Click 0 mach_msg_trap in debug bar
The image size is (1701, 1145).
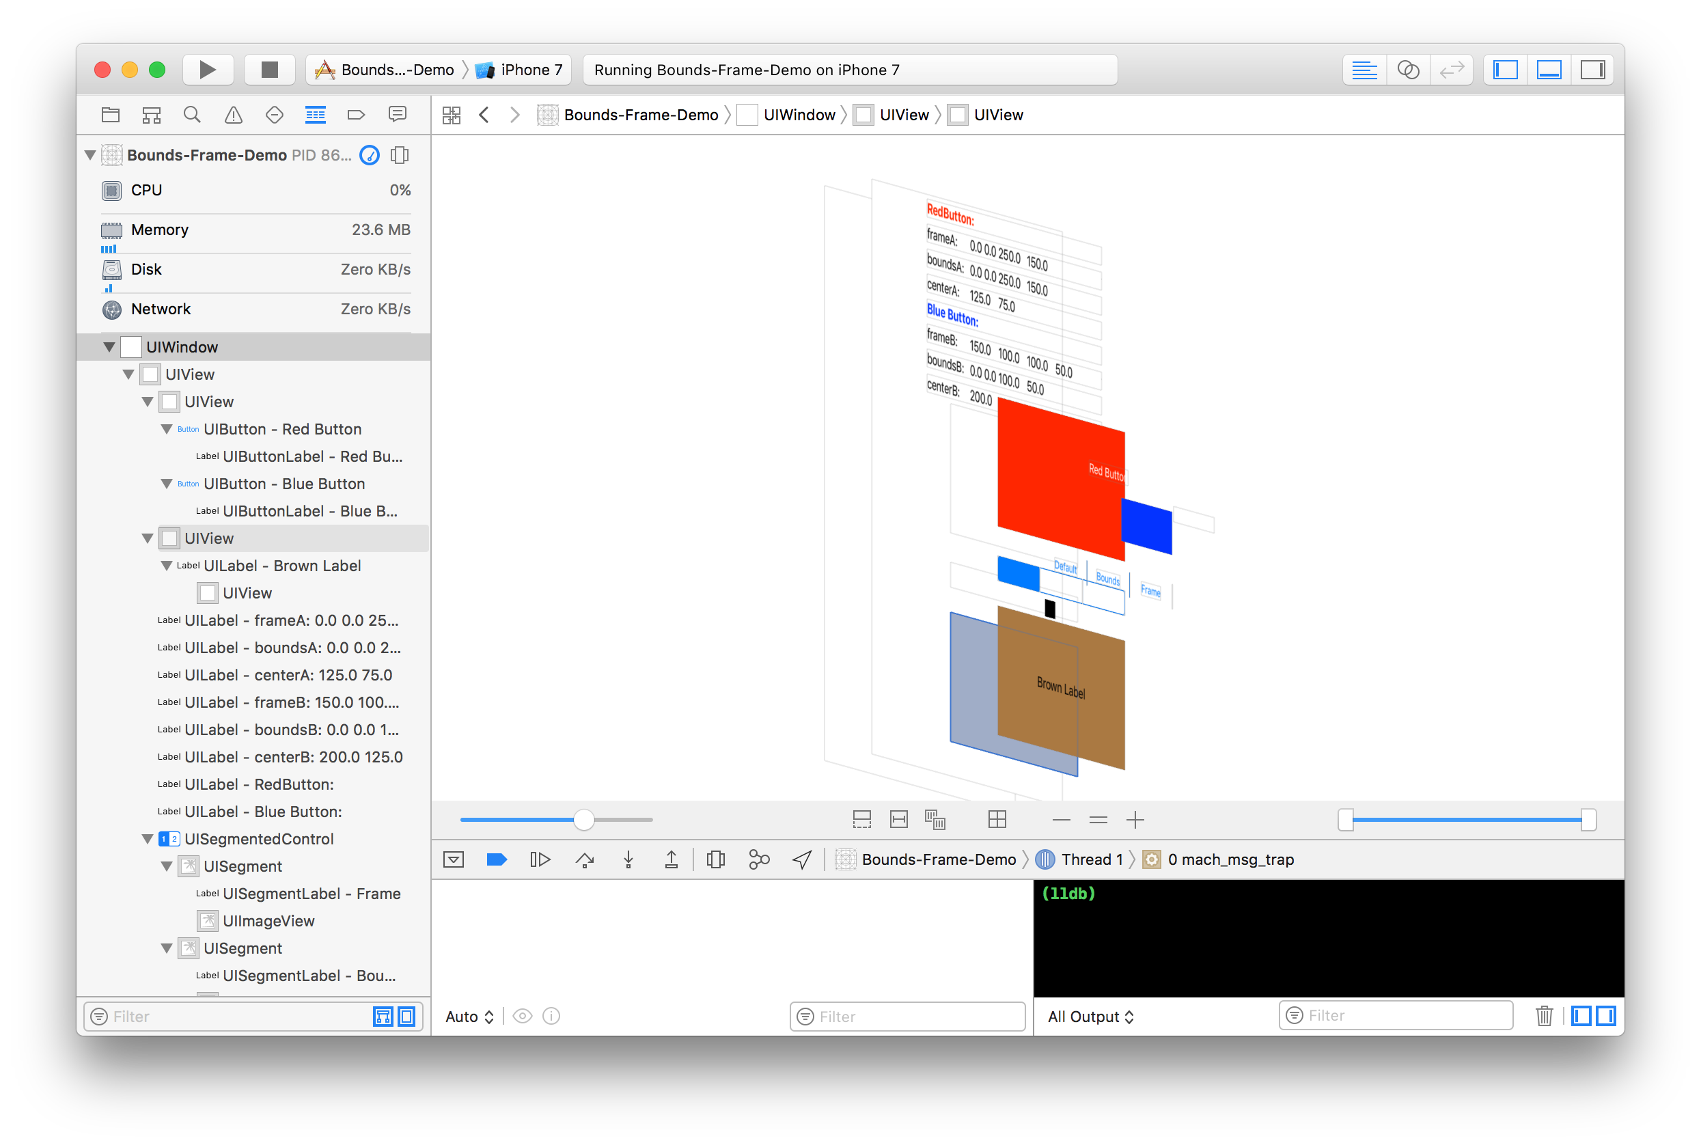pyautogui.click(x=1218, y=859)
